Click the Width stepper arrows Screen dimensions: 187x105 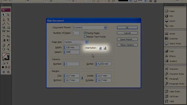[64, 48]
